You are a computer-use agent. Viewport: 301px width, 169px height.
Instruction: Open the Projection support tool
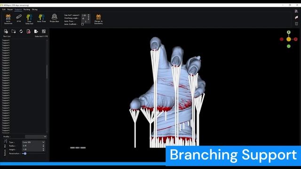(55, 18)
